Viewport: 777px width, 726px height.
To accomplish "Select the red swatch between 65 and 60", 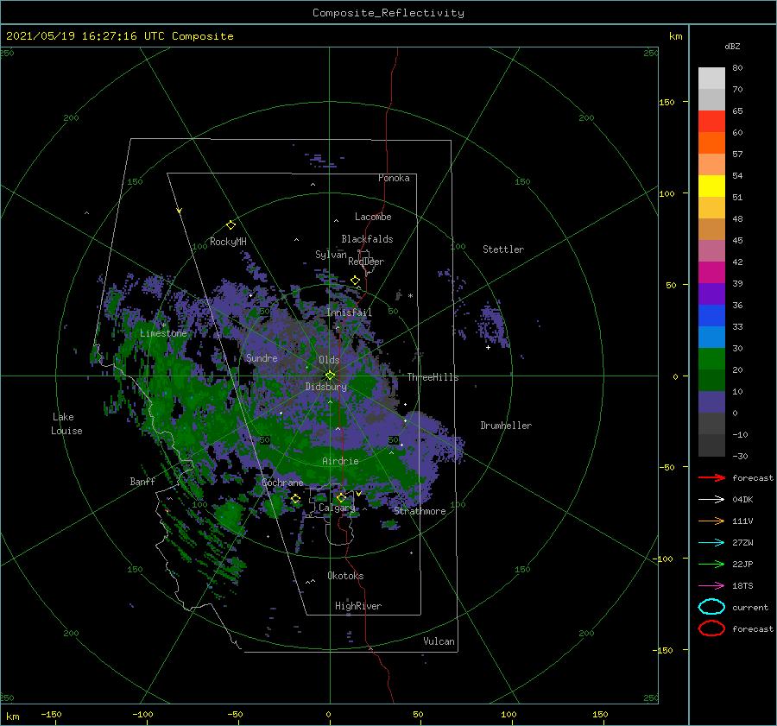I will (x=711, y=122).
